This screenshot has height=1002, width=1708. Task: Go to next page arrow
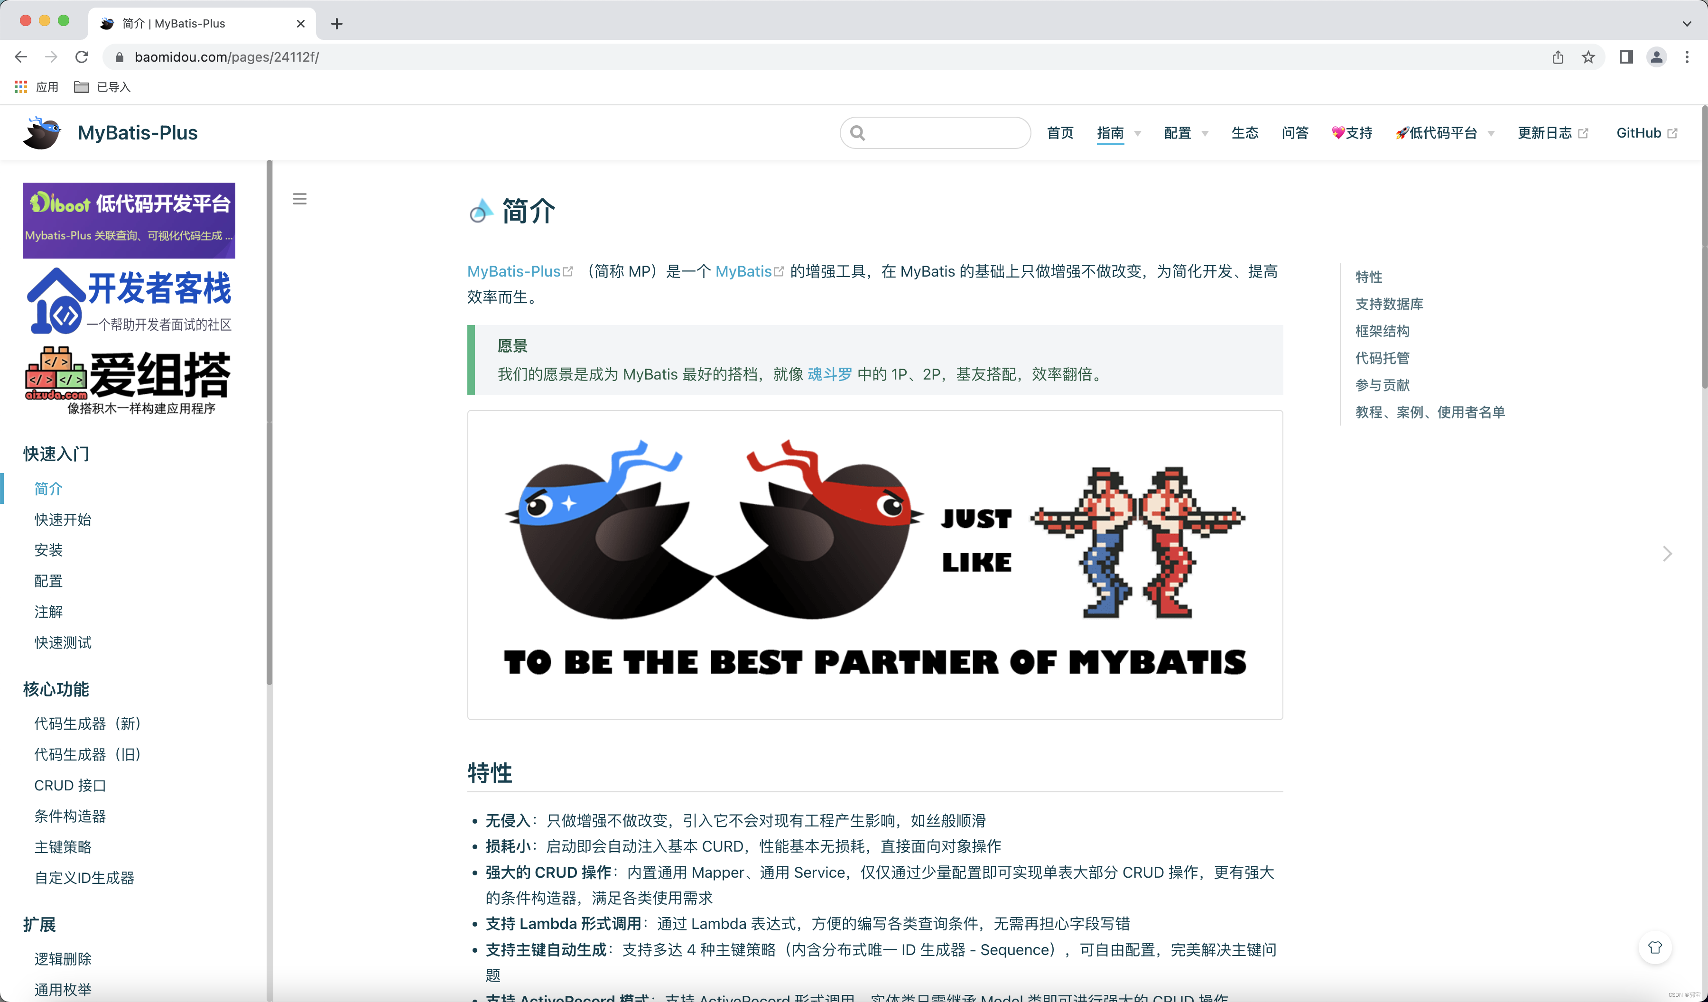(1667, 554)
